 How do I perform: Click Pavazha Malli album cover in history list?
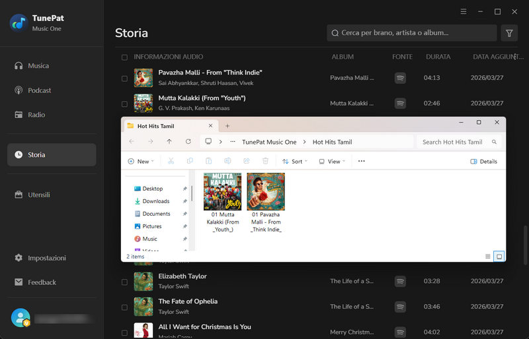click(x=143, y=78)
